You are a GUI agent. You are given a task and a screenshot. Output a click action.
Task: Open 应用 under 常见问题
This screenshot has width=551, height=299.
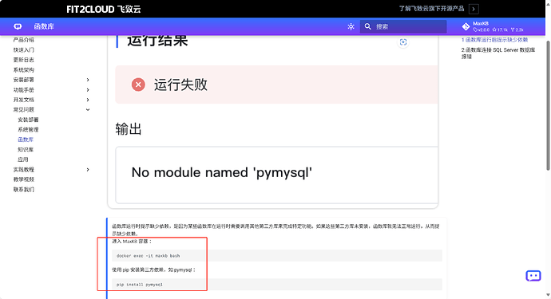pos(23,159)
